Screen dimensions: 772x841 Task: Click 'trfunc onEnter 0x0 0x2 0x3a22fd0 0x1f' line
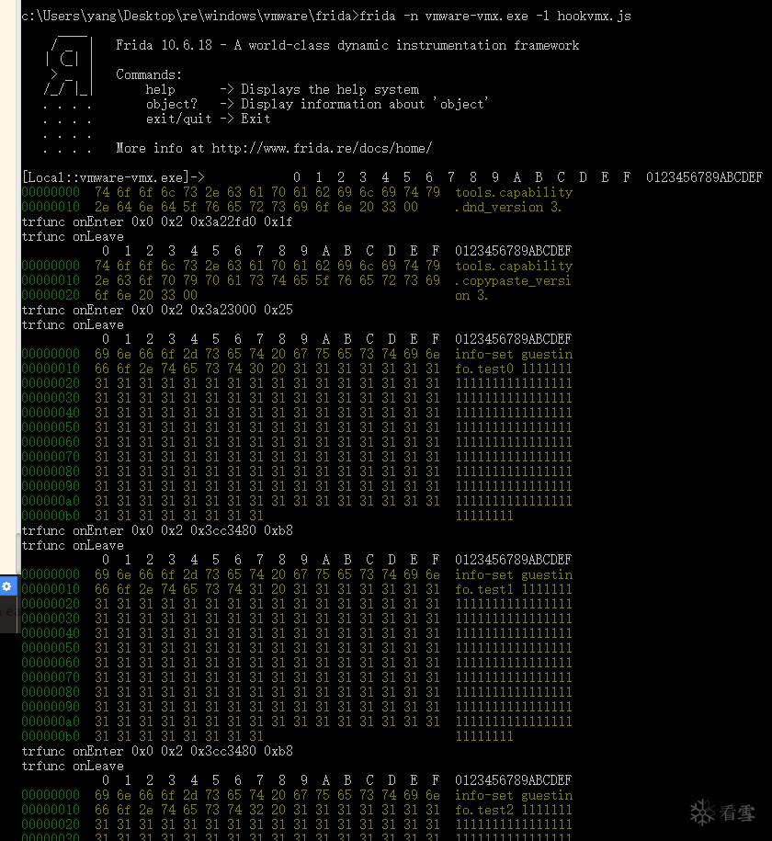156,222
